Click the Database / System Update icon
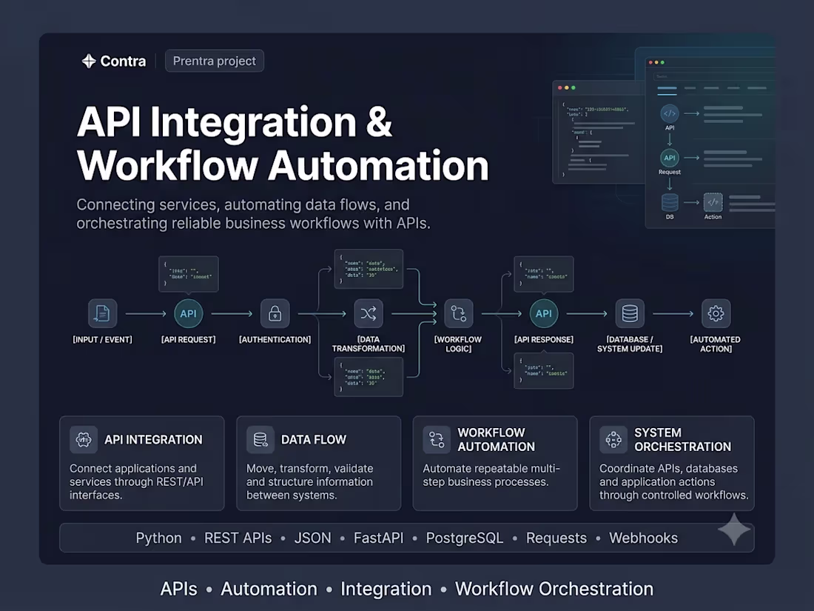Viewport: 814px width, 611px height. tap(630, 313)
